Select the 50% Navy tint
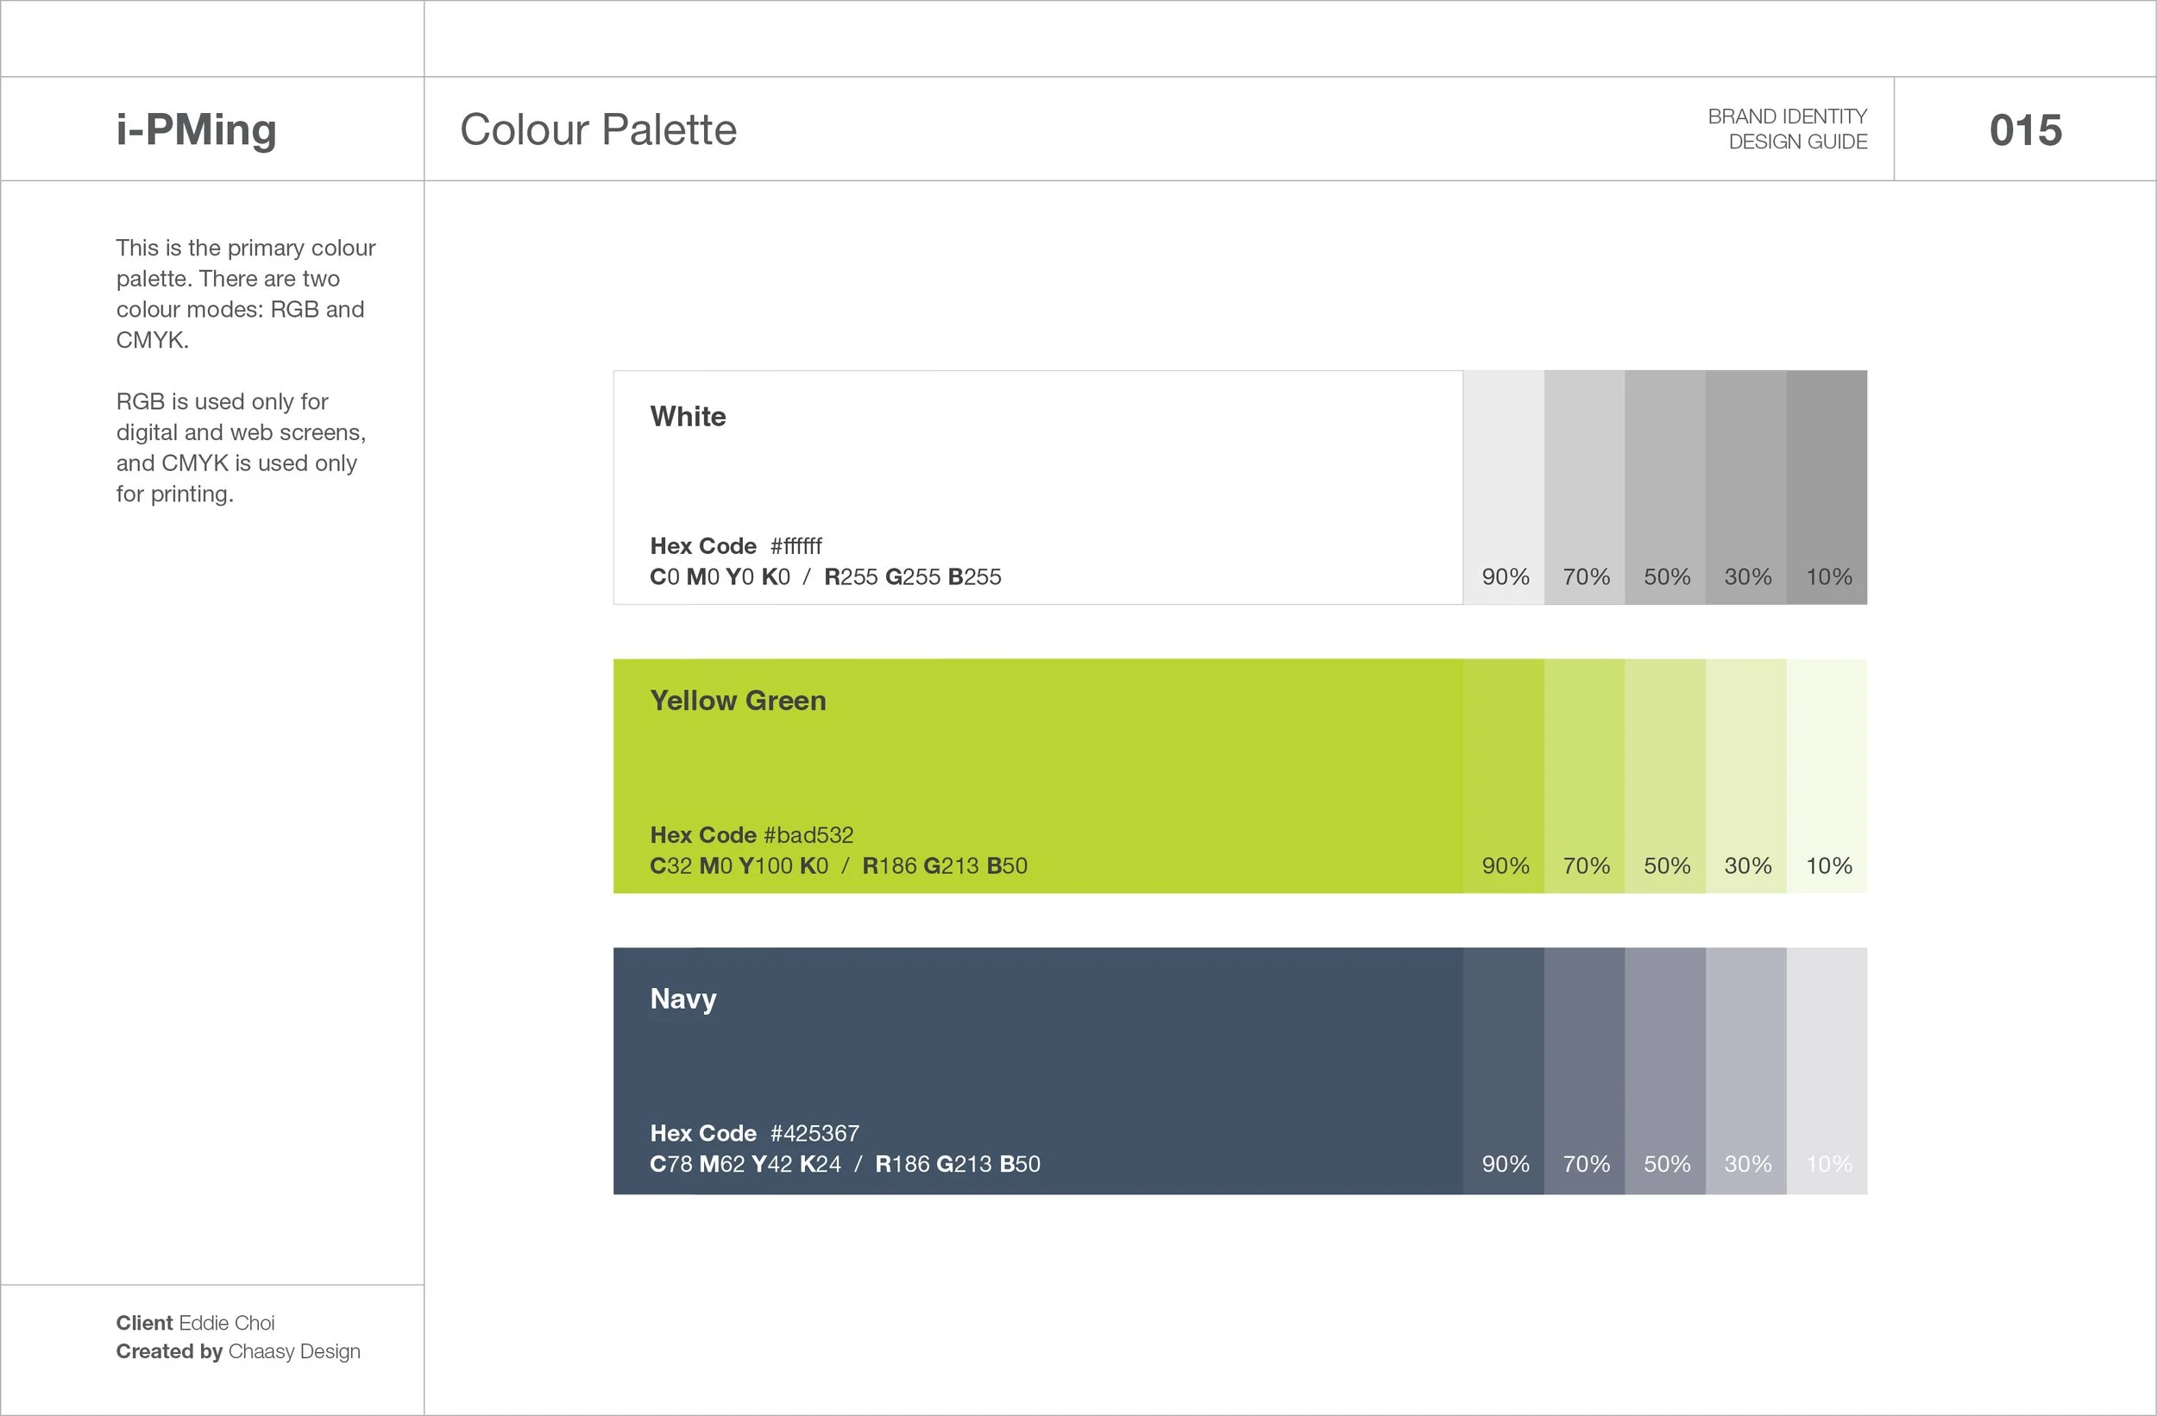2157x1416 pixels. coord(1665,1071)
